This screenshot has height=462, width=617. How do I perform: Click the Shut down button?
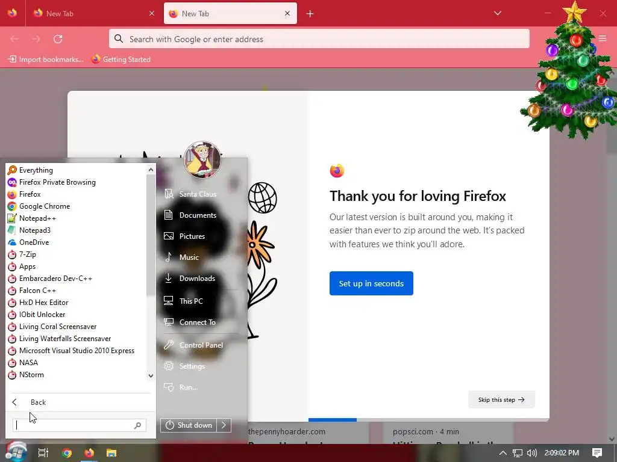[x=189, y=425]
